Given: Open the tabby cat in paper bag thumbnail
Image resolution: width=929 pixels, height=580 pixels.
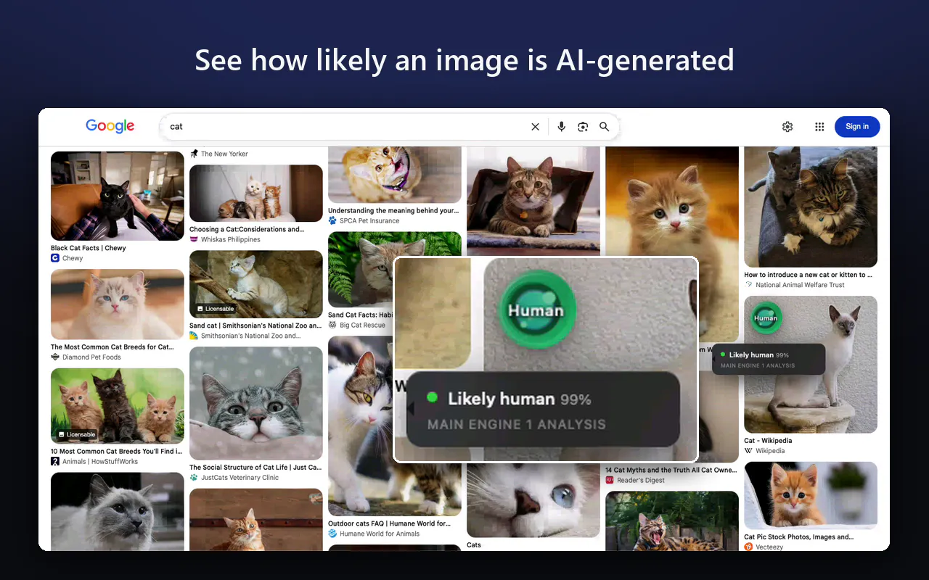Looking at the screenshot, I should [533, 201].
